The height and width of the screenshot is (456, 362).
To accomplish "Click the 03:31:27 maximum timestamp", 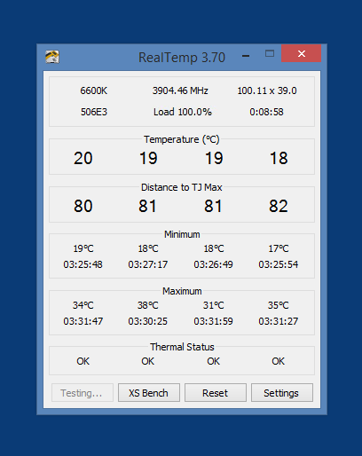I will click(x=279, y=321).
